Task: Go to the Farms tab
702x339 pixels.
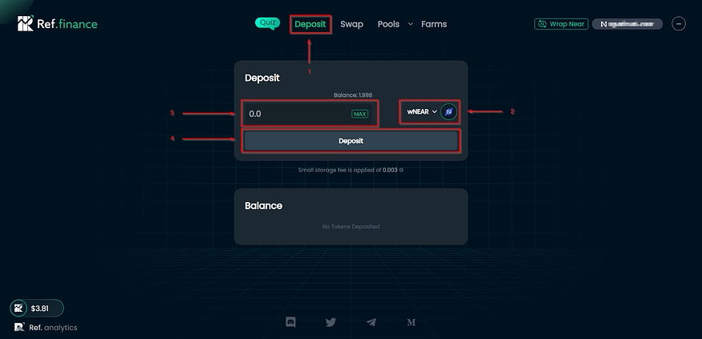Action: [x=434, y=24]
